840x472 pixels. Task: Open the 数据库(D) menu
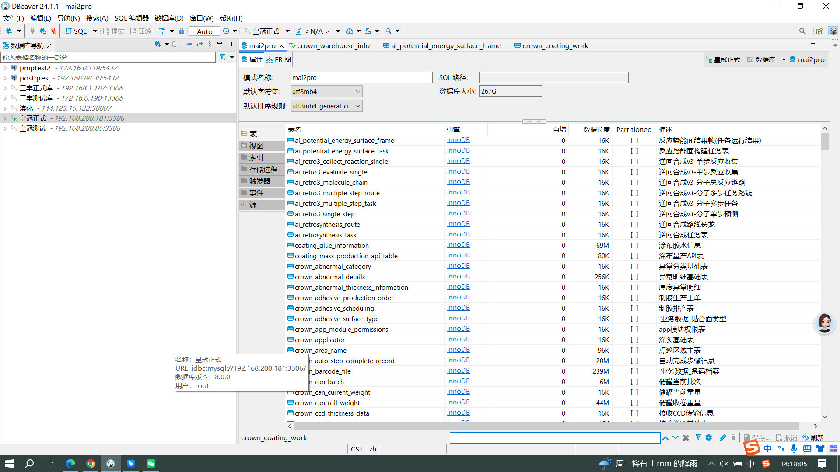[169, 18]
